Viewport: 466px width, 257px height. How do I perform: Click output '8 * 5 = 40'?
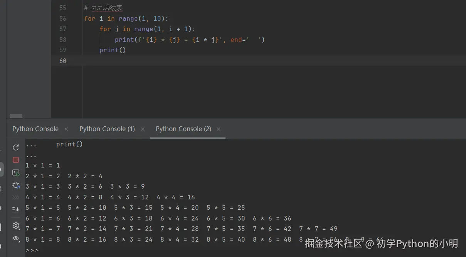(x=226, y=239)
